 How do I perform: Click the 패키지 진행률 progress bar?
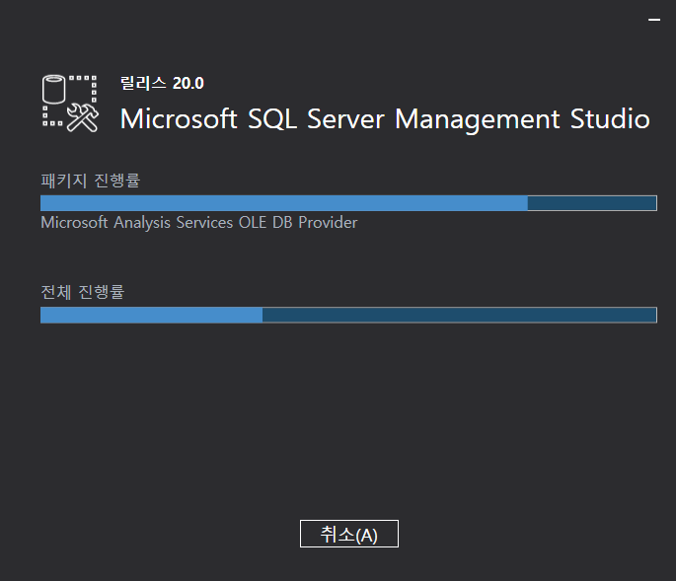pyautogui.click(x=348, y=203)
